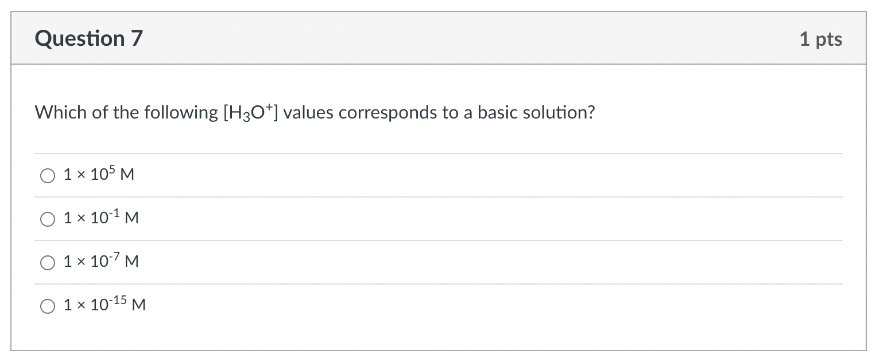Click the Question 7 title bar
The image size is (876, 363).
(x=438, y=38)
